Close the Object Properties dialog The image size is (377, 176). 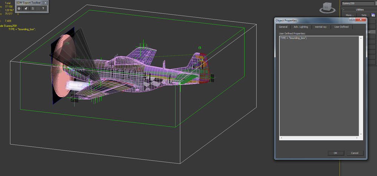click(x=360, y=20)
